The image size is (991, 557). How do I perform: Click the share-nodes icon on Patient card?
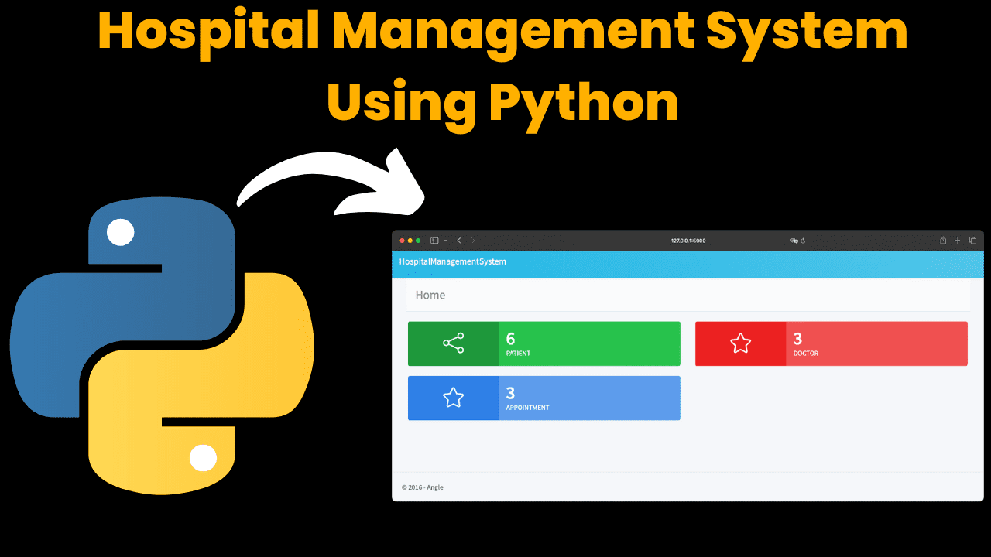(453, 343)
